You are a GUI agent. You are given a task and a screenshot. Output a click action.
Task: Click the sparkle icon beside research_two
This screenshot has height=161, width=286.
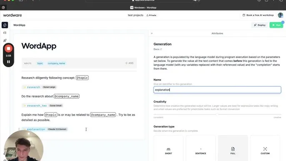pos(25,106)
